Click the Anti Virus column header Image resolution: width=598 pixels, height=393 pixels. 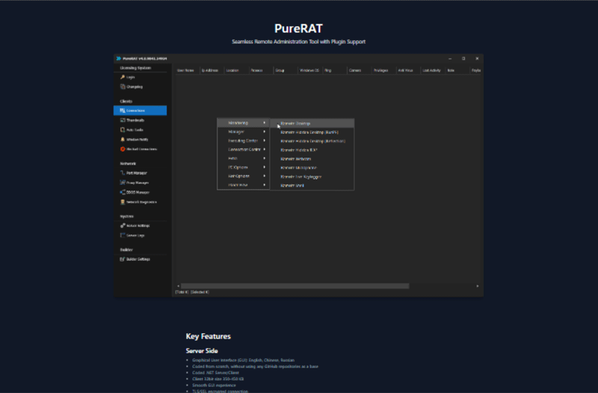[x=408, y=70]
